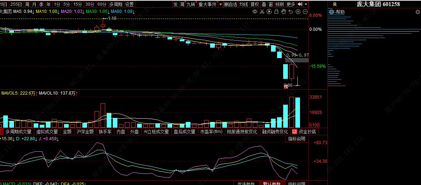Image resolution: width=421 pixels, height=185 pixels.
Task: Click the gray price range box on chart
Action: 297,60
